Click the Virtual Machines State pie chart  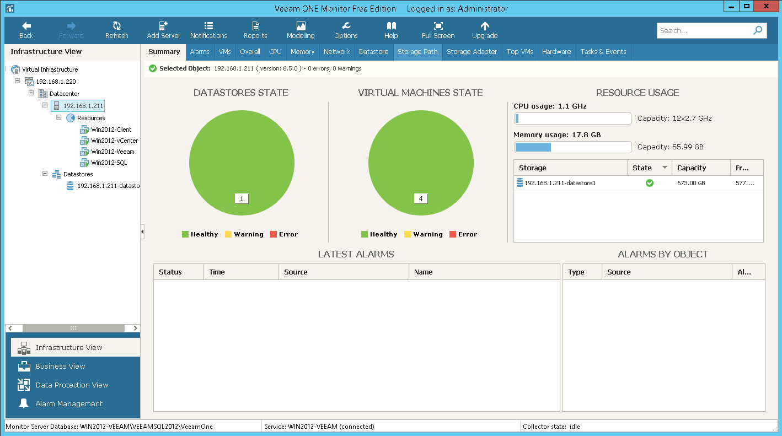pos(421,163)
